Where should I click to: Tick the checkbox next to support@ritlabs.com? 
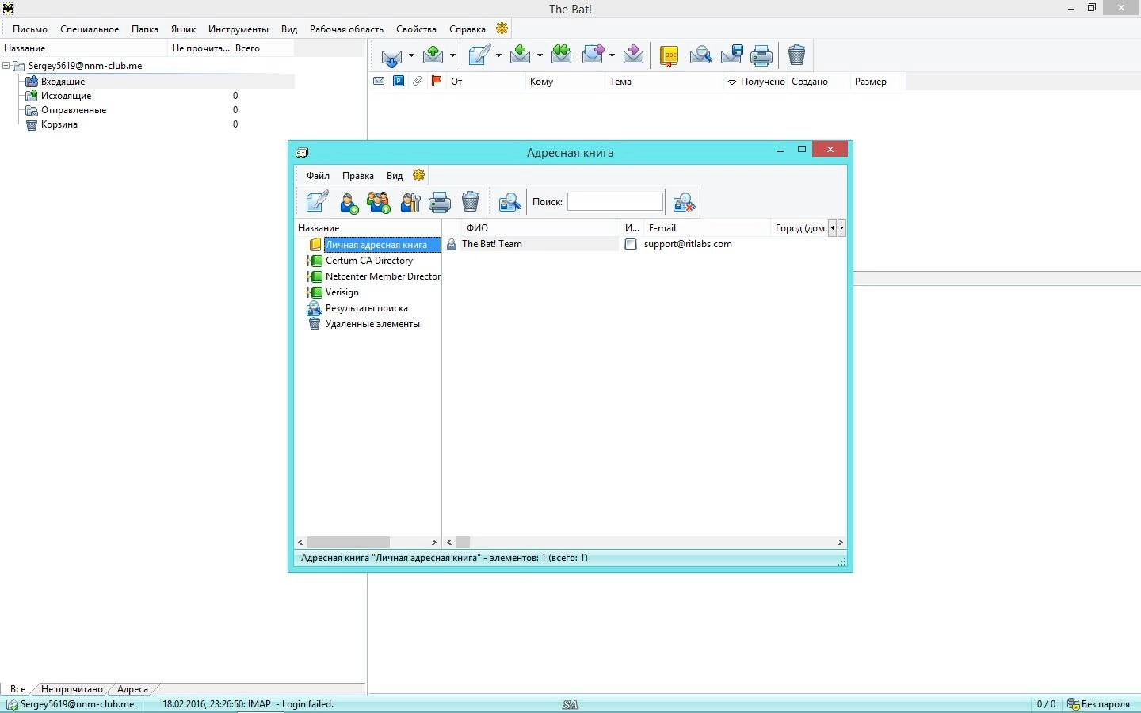631,244
